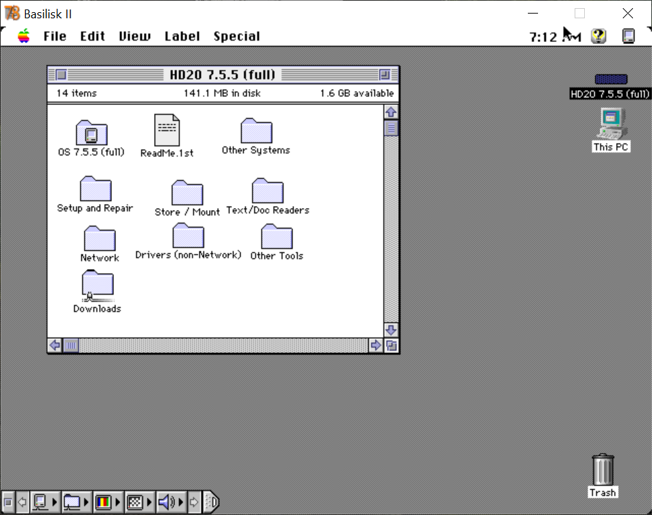Click the vertical scroll thumb

pyautogui.click(x=391, y=128)
